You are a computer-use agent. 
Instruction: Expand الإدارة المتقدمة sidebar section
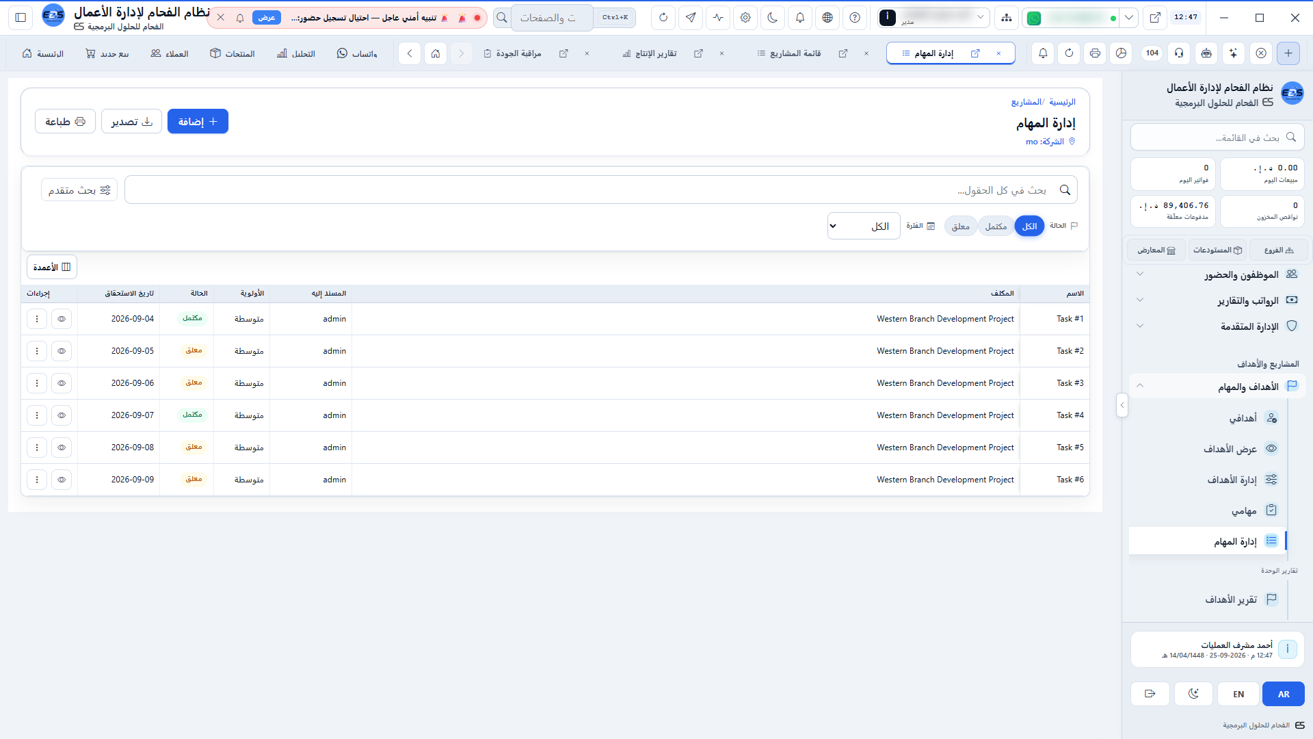click(1217, 326)
